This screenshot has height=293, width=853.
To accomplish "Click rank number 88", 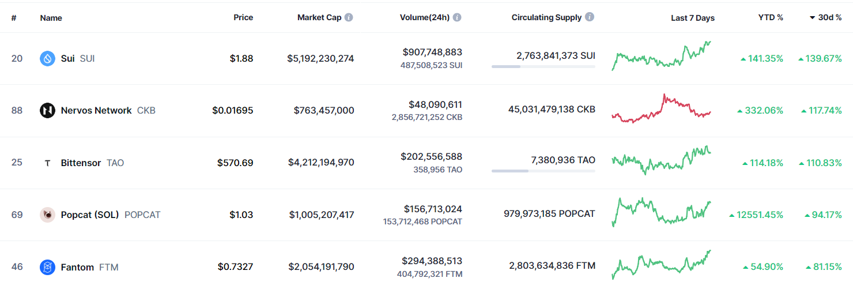I will 17,110.
